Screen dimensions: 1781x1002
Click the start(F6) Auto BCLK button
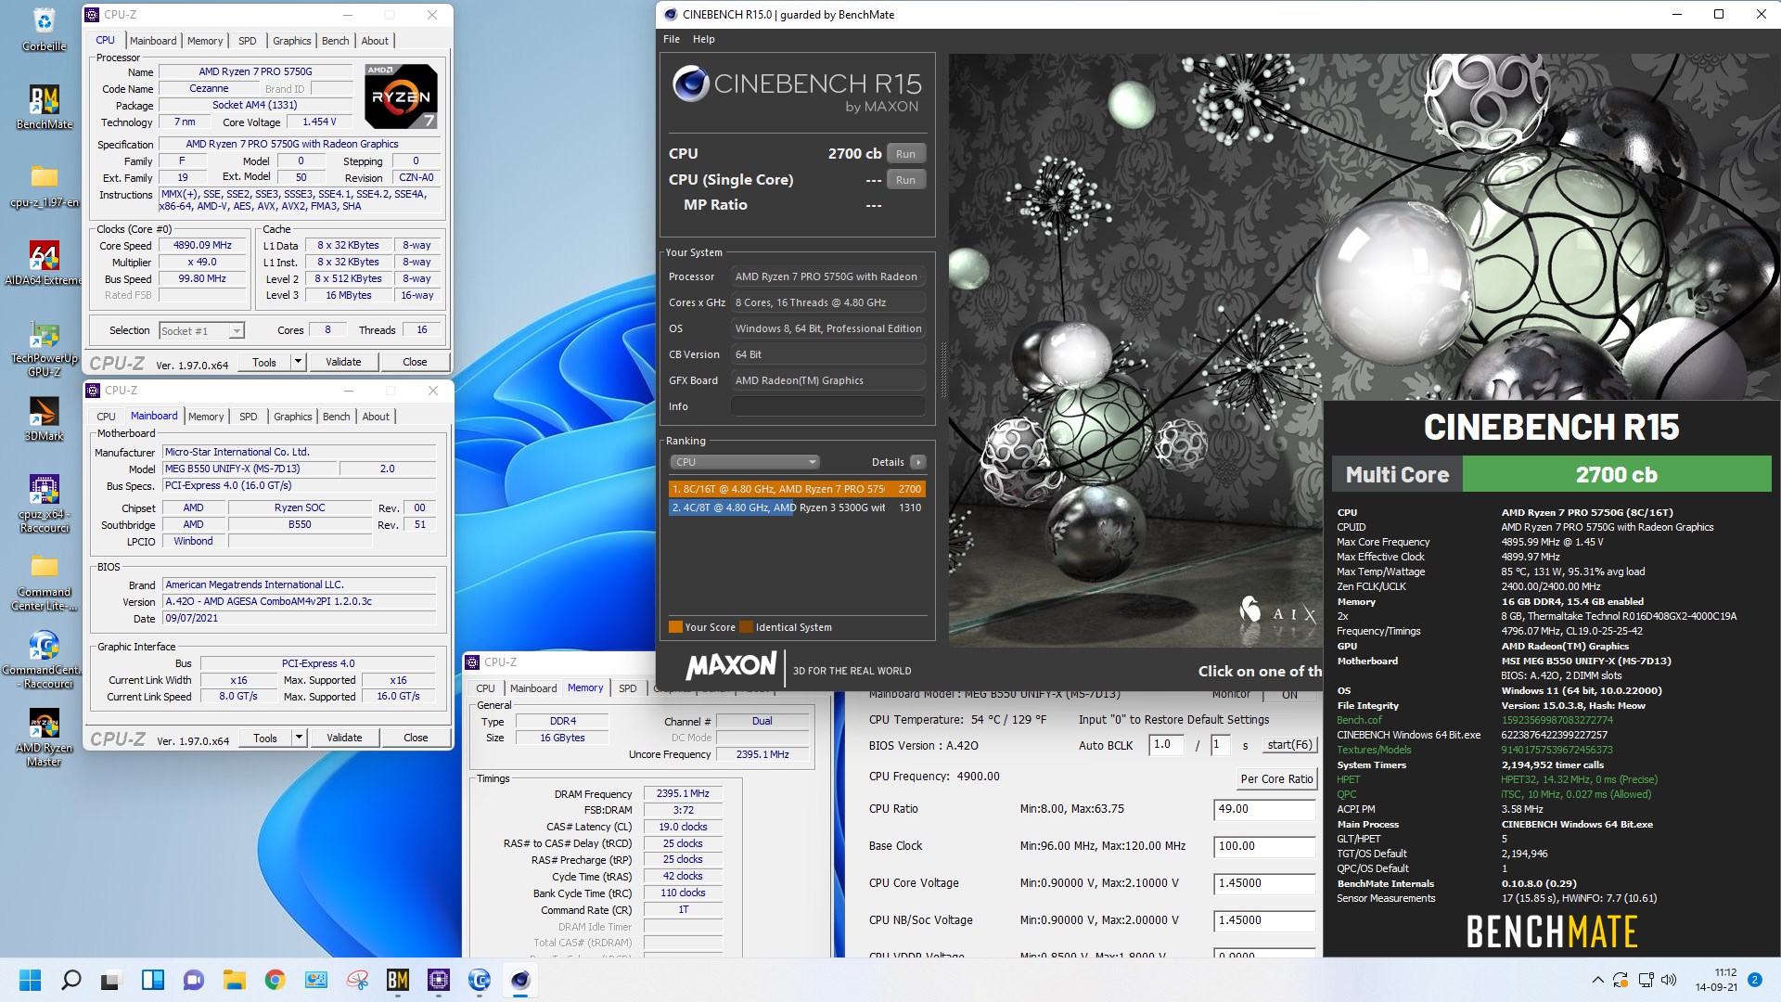tap(1289, 745)
